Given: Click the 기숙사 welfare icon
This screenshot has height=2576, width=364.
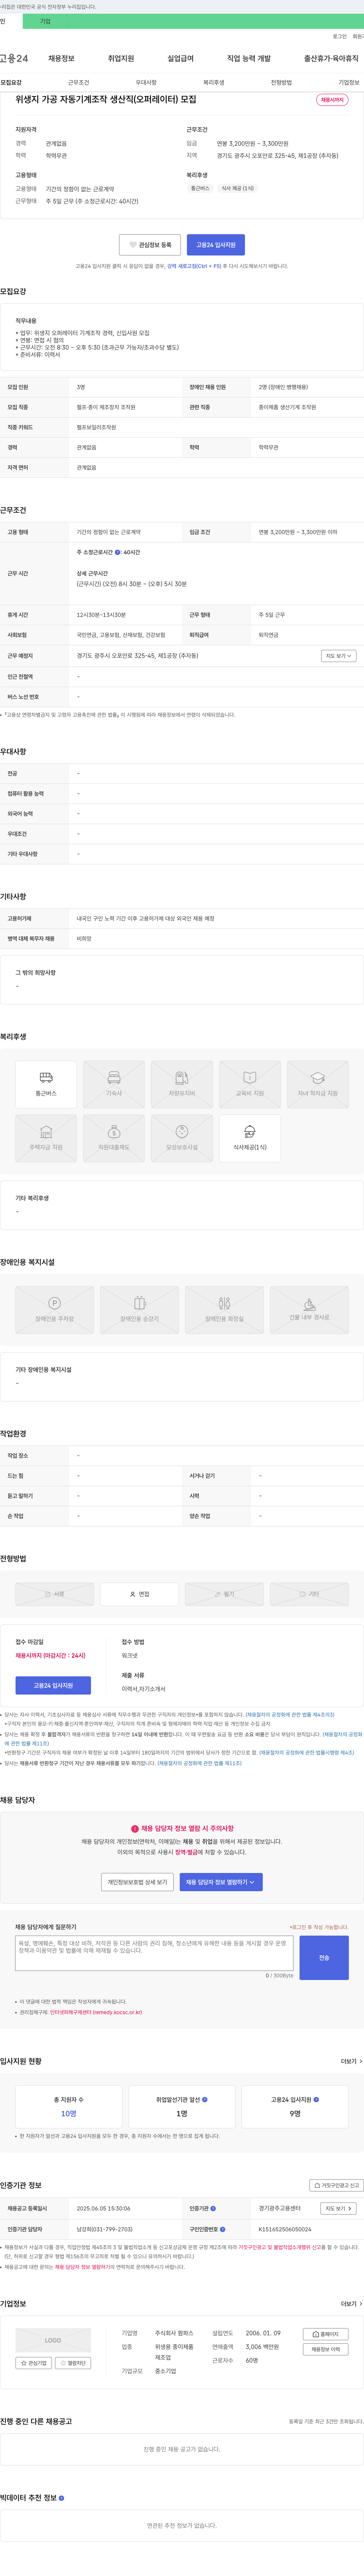Looking at the screenshot, I should (x=114, y=1084).
